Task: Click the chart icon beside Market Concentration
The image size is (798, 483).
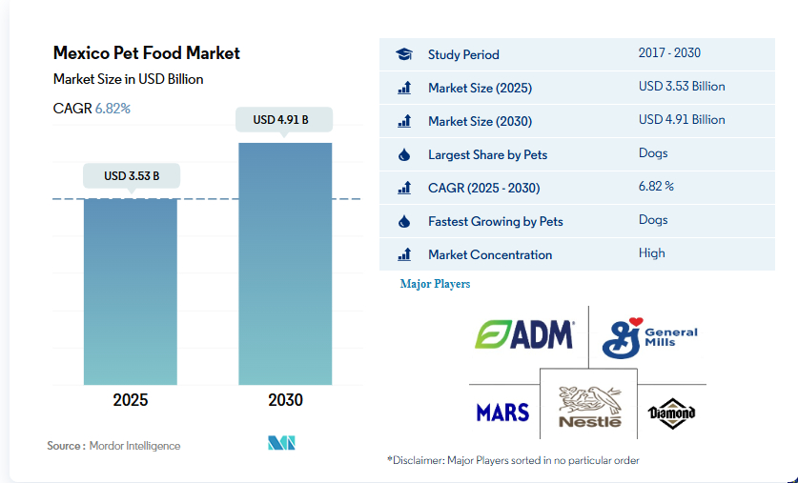Action: [403, 254]
